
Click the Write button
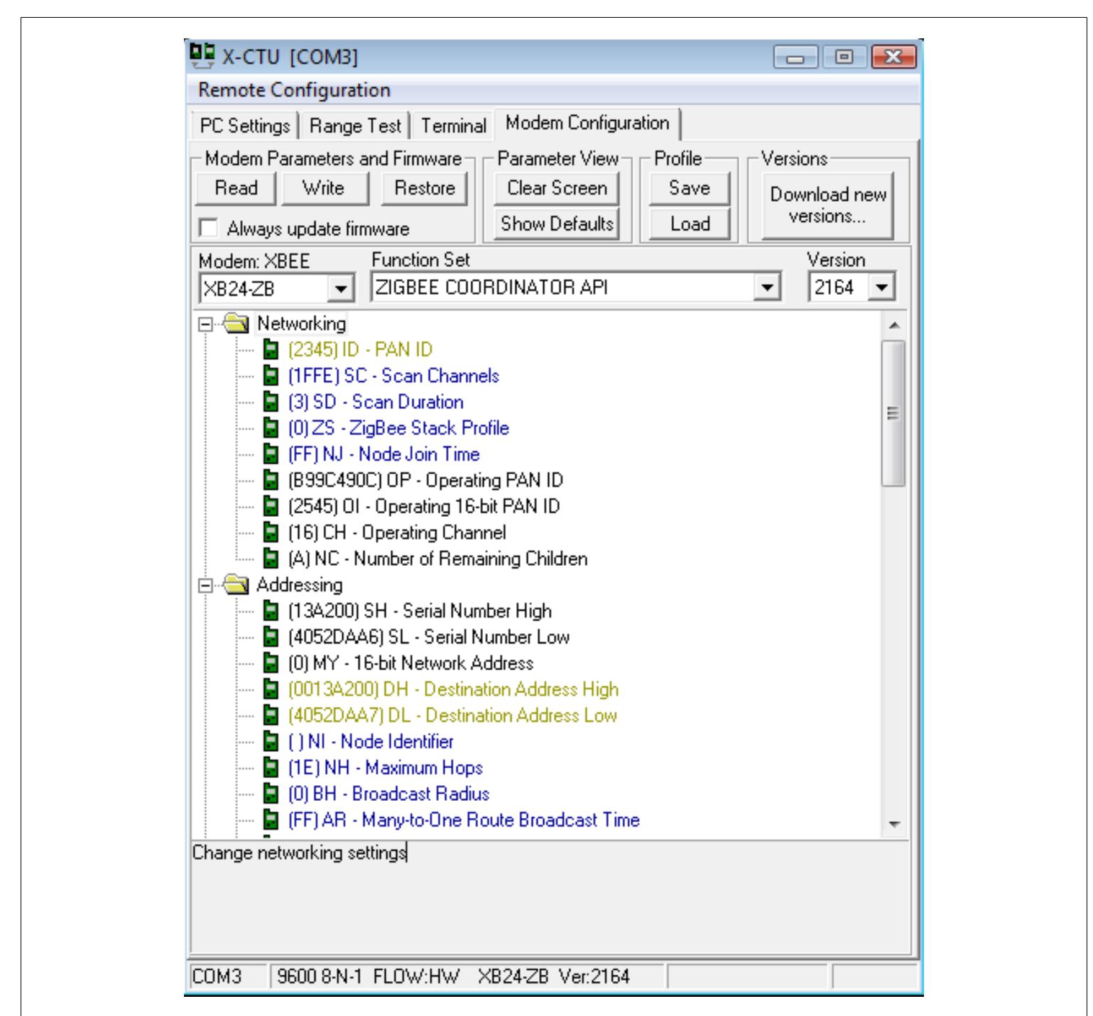[x=325, y=188]
